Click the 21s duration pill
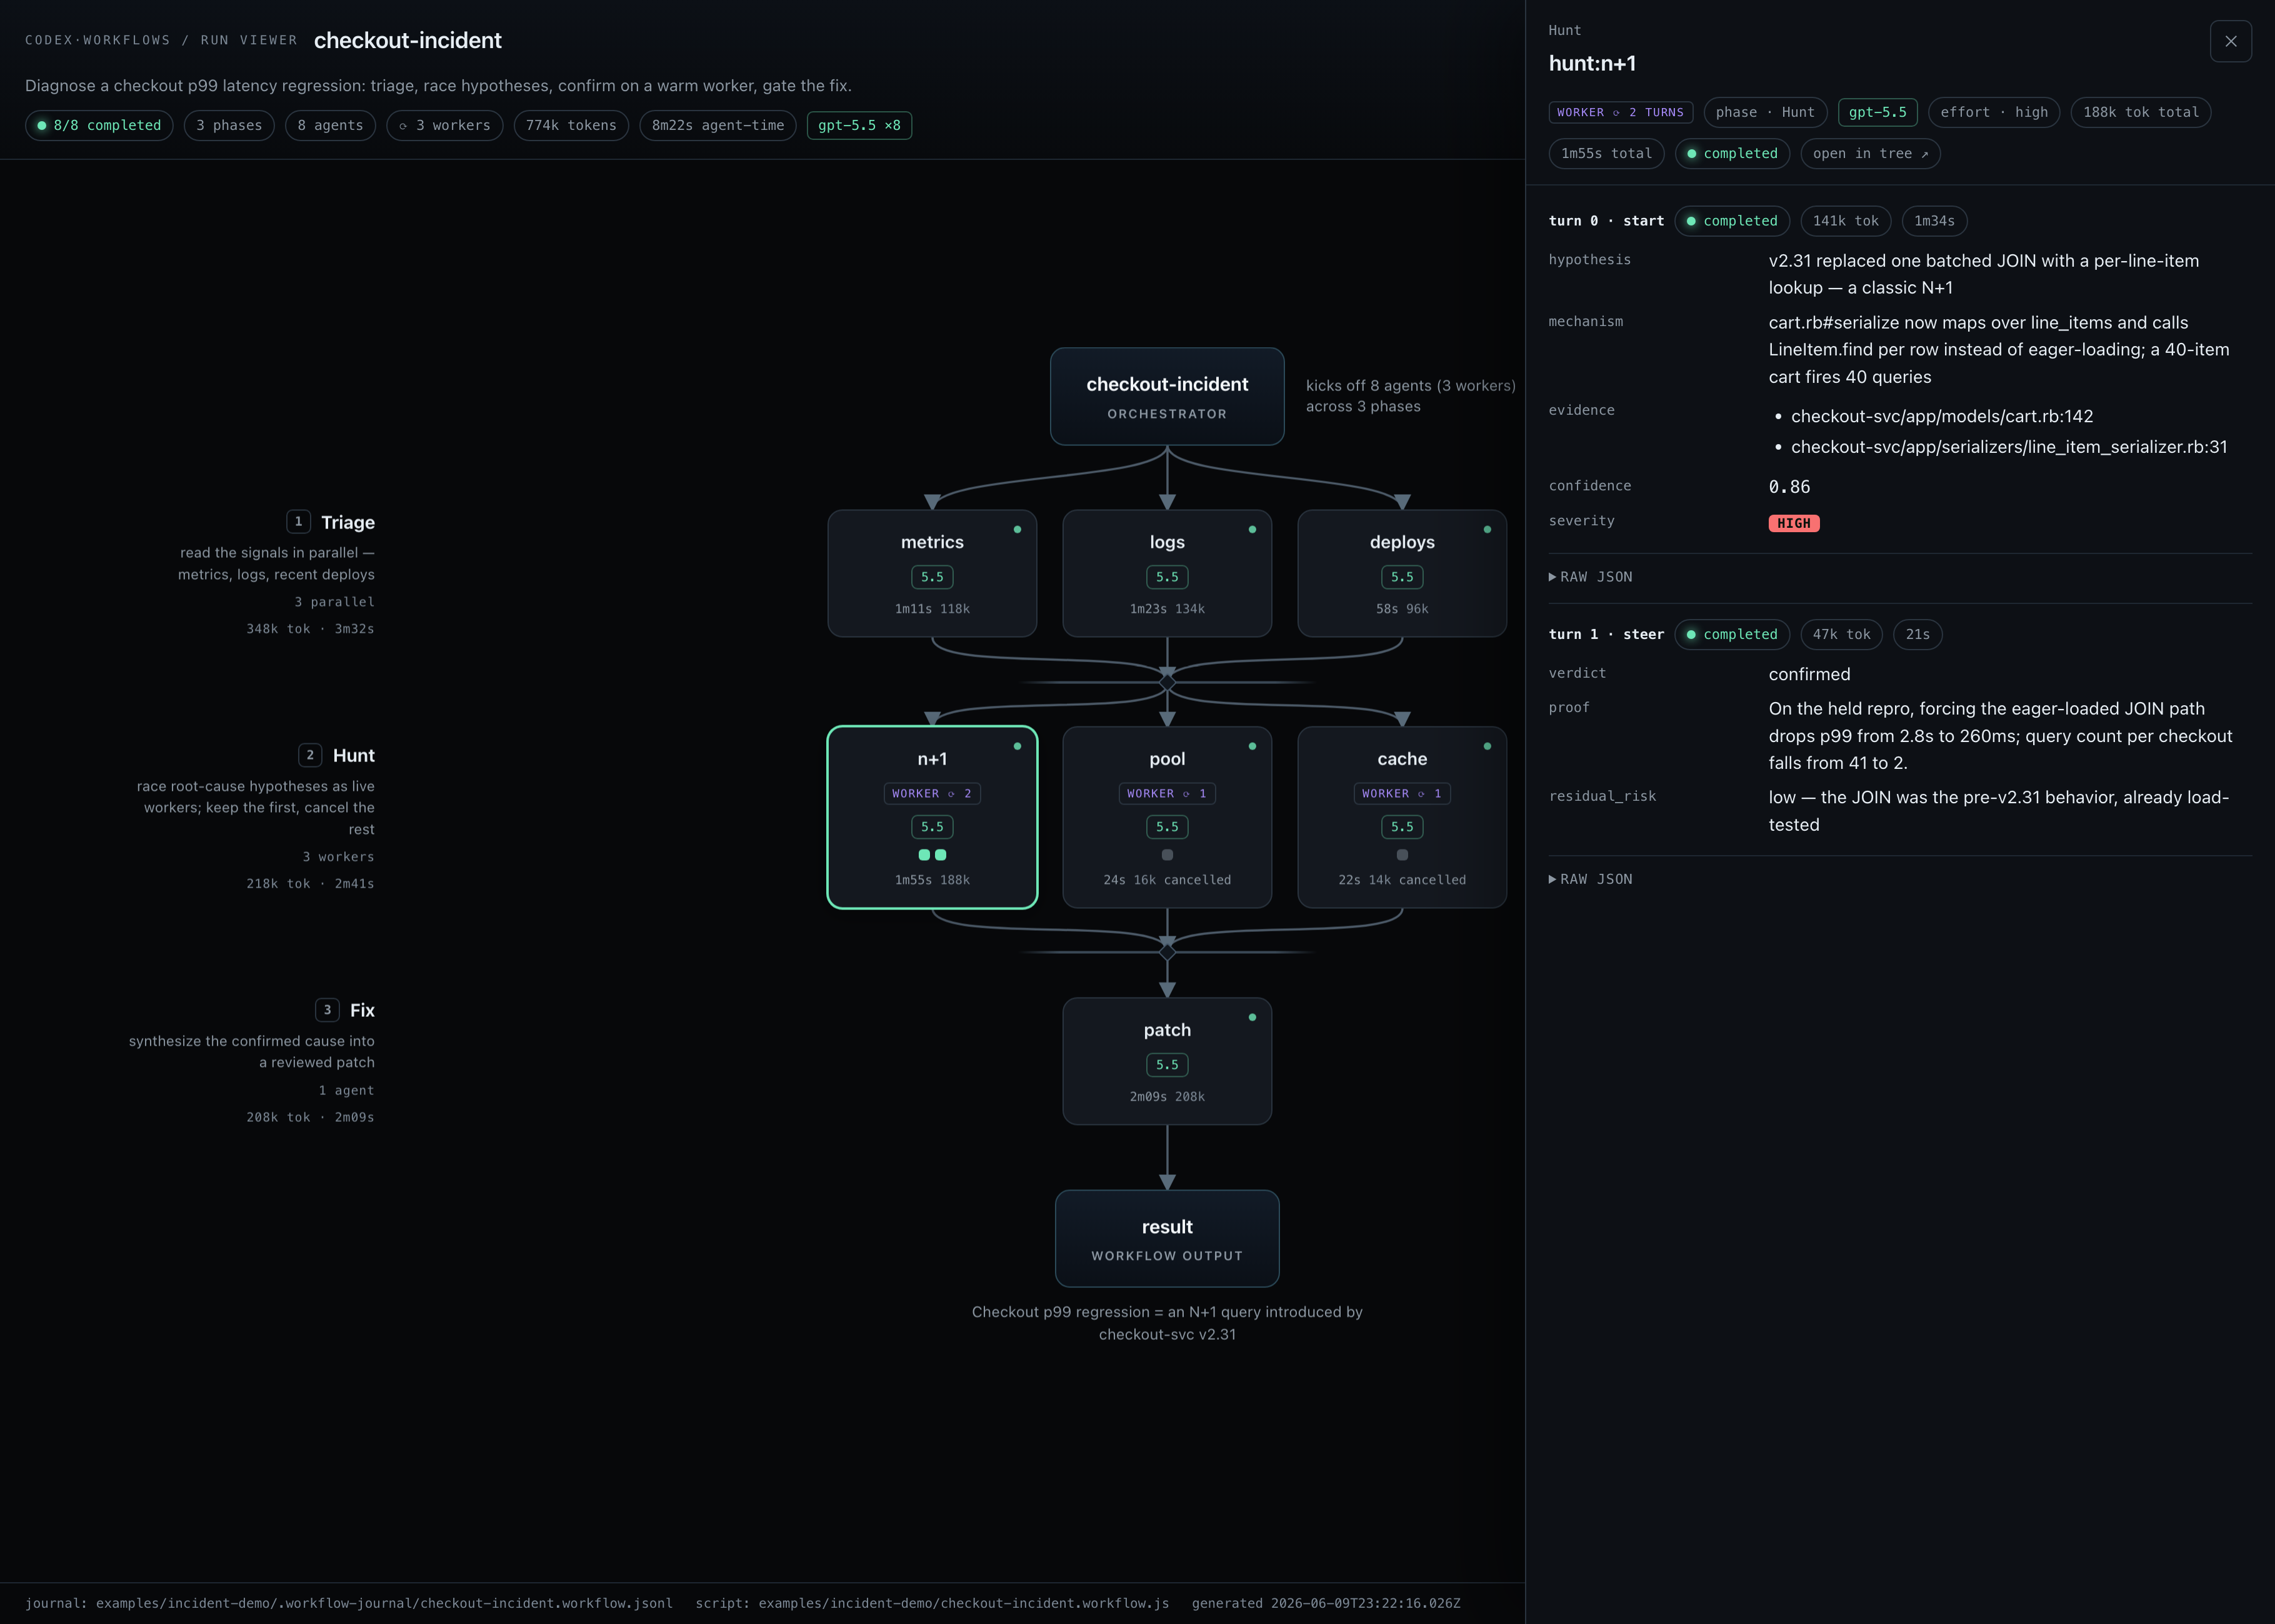The height and width of the screenshot is (1624, 2275). (1917, 634)
